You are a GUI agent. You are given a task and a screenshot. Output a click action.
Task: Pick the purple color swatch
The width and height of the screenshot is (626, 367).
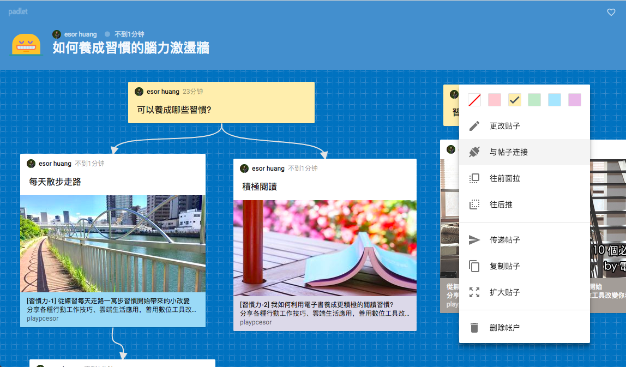[575, 100]
